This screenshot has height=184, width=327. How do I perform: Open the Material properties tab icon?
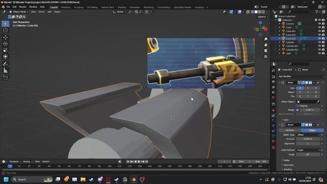pyautogui.click(x=273, y=141)
